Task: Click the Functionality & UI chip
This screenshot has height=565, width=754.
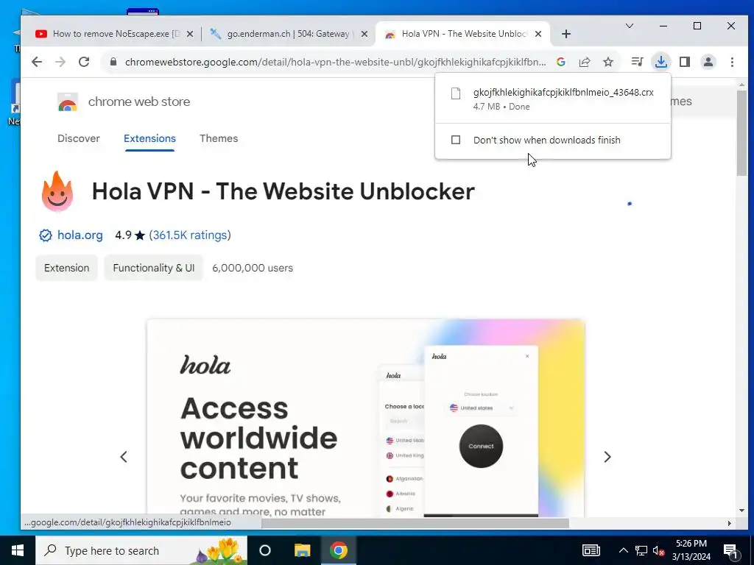Action: coord(153,268)
